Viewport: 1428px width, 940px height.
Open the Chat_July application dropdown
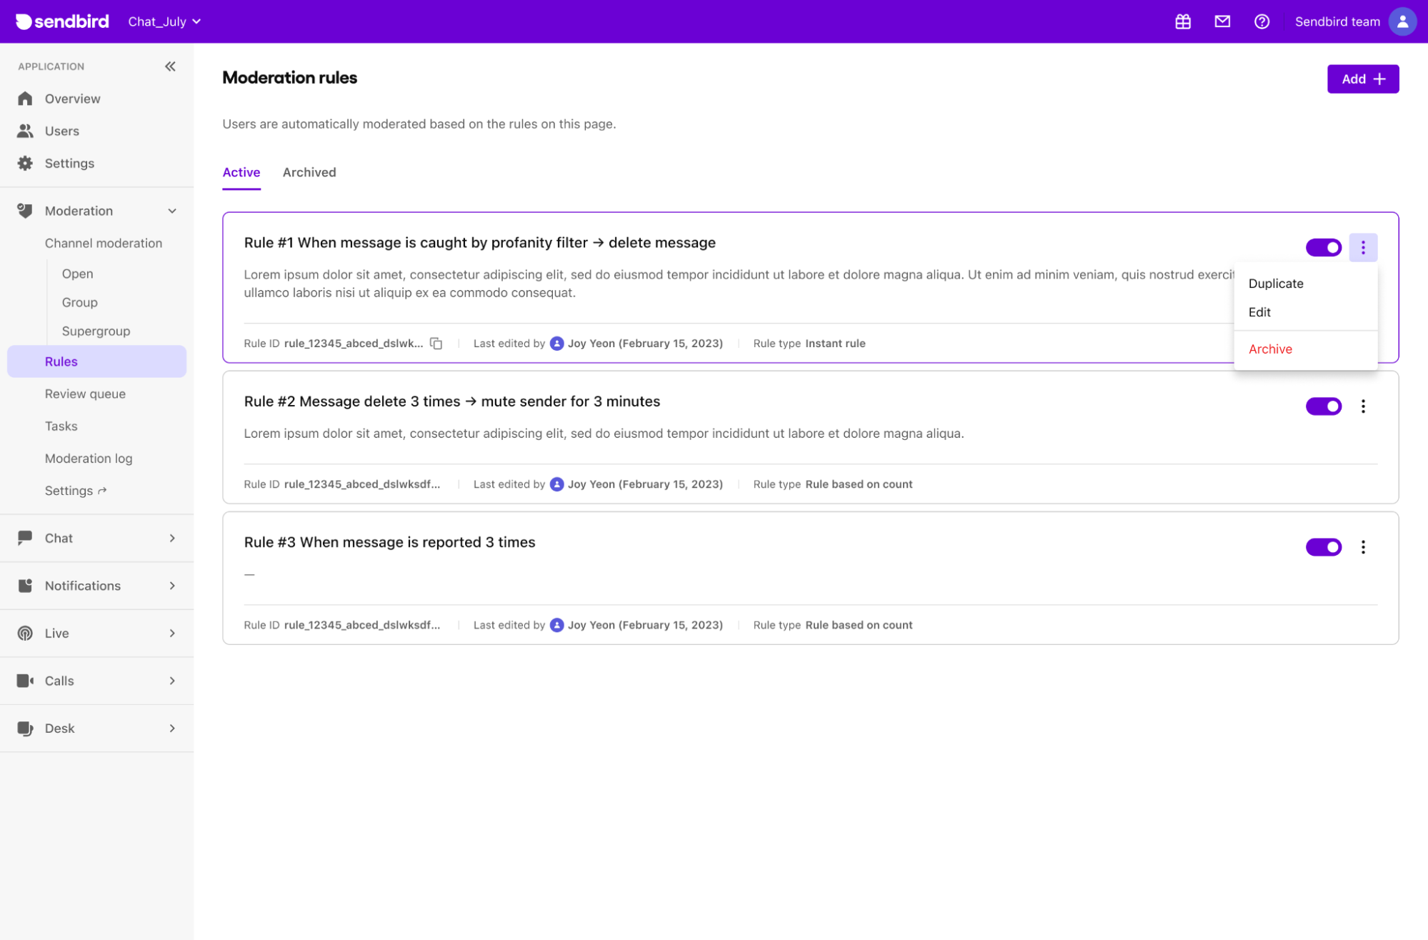163,21
